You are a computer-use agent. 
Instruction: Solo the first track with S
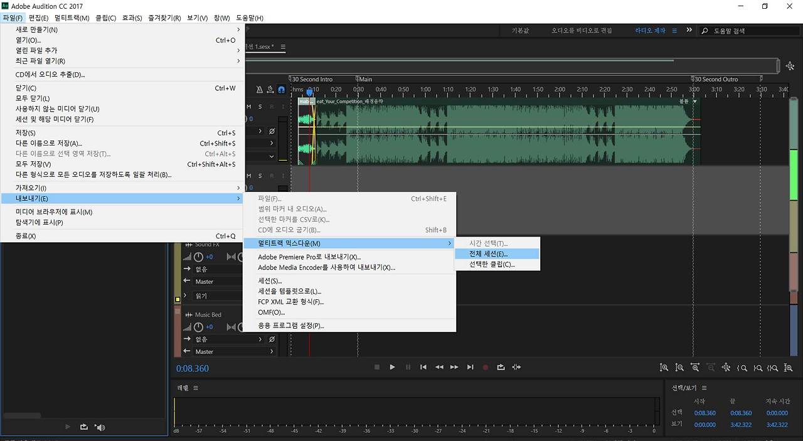click(x=259, y=107)
